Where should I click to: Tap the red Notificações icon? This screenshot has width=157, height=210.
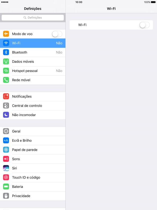6,96
